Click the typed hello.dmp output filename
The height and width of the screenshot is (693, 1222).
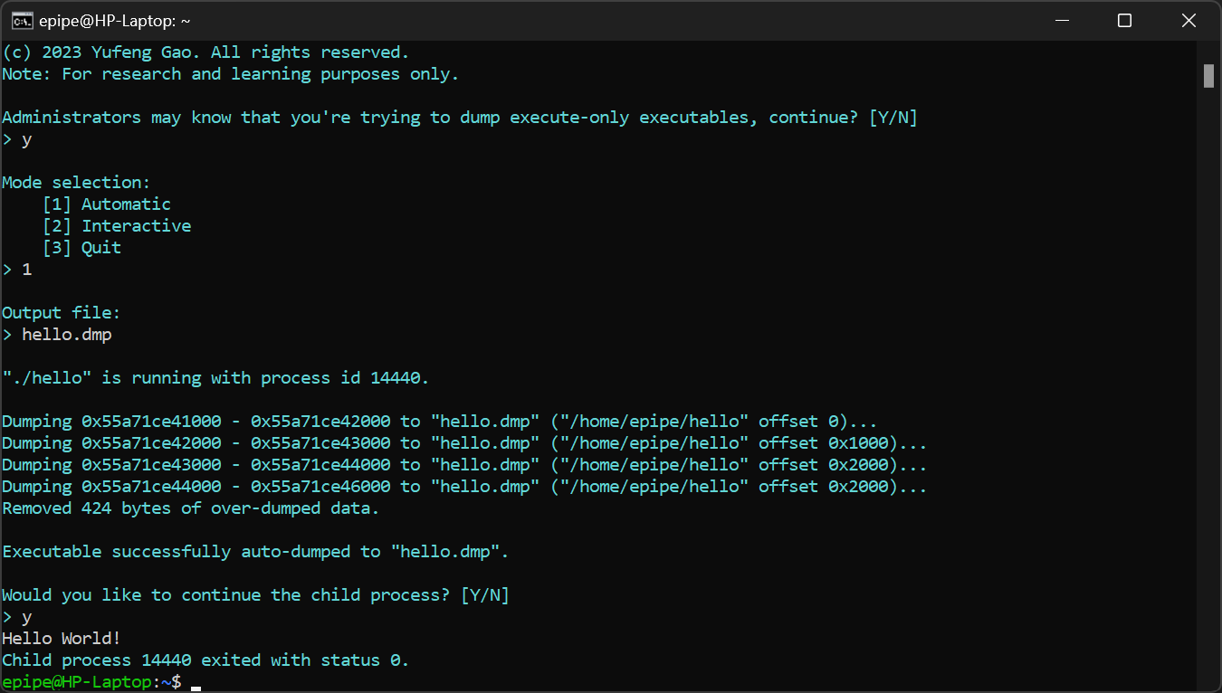pos(67,335)
